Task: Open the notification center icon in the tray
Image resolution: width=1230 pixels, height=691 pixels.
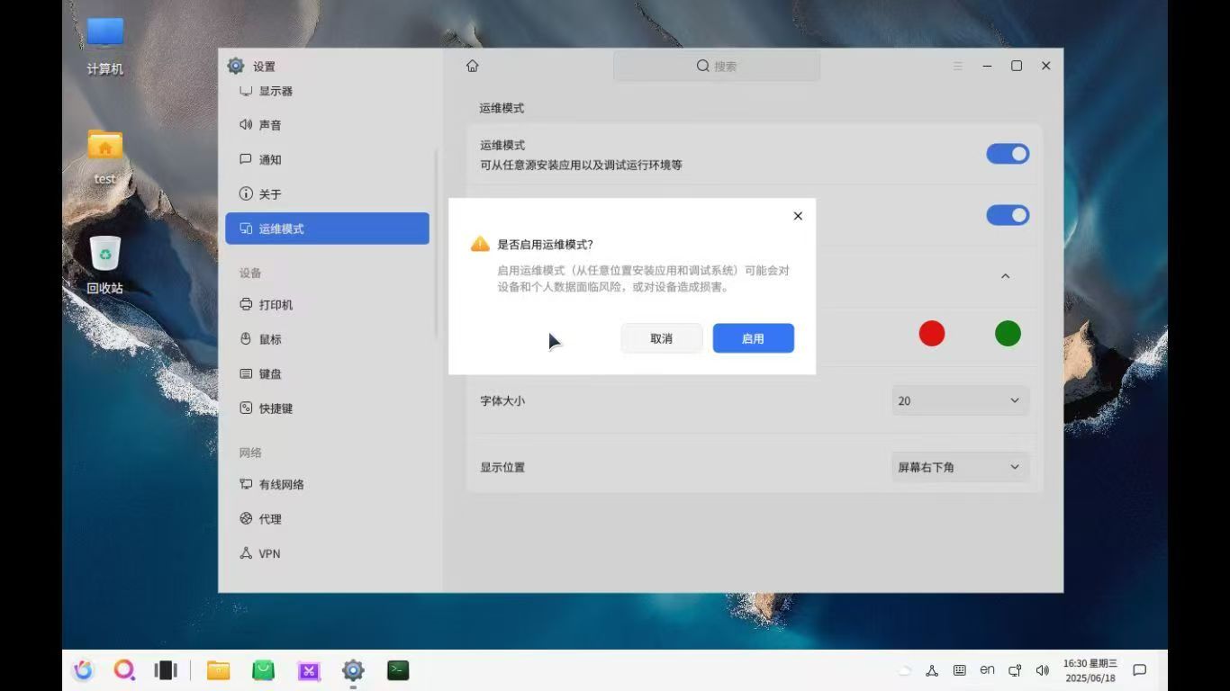Action: pos(1139,670)
